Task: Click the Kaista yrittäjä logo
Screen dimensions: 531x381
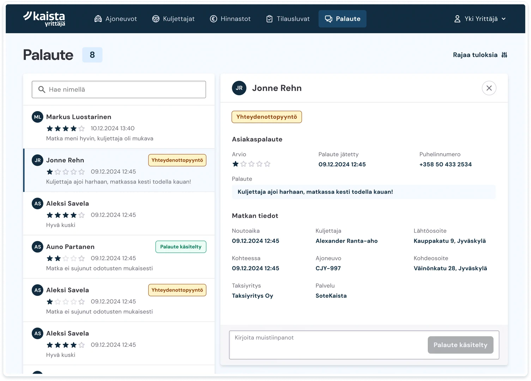Action: click(x=44, y=19)
